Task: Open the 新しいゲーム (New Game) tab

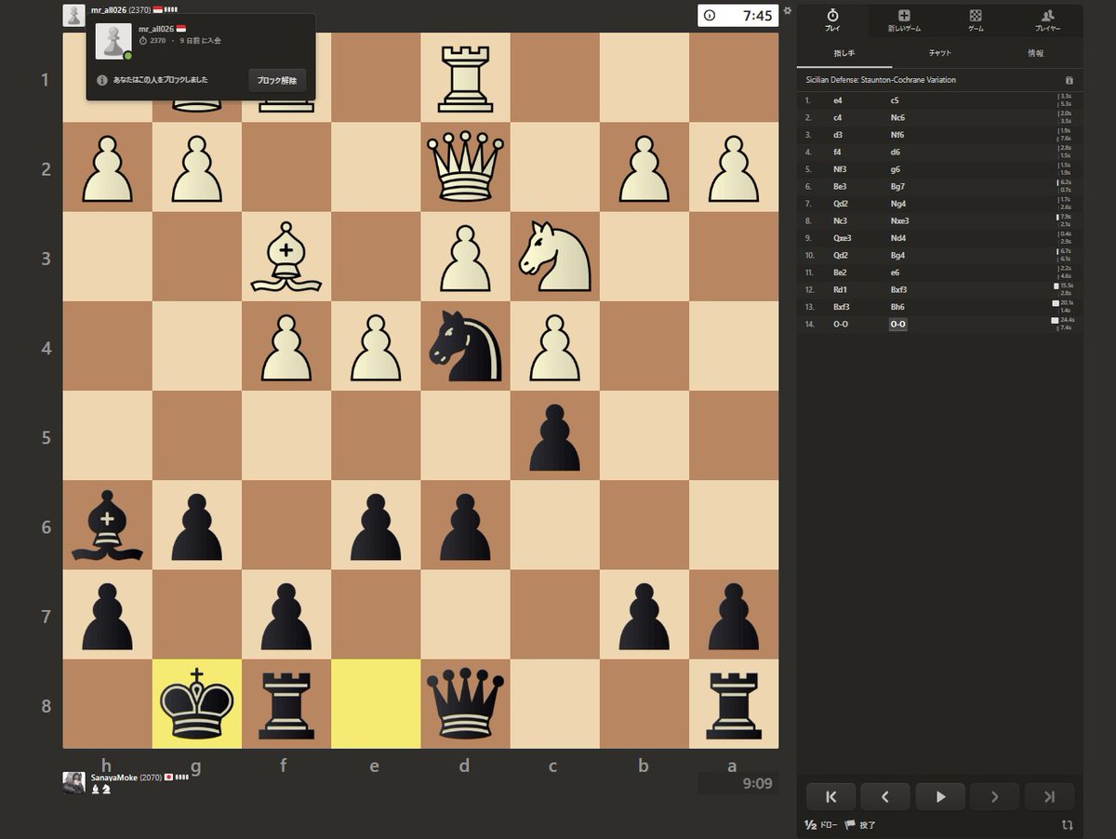Action: pos(904,20)
